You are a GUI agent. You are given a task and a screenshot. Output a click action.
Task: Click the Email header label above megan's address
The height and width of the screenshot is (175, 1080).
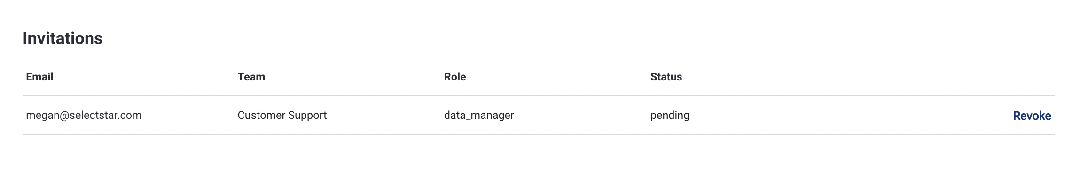[x=39, y=77]
